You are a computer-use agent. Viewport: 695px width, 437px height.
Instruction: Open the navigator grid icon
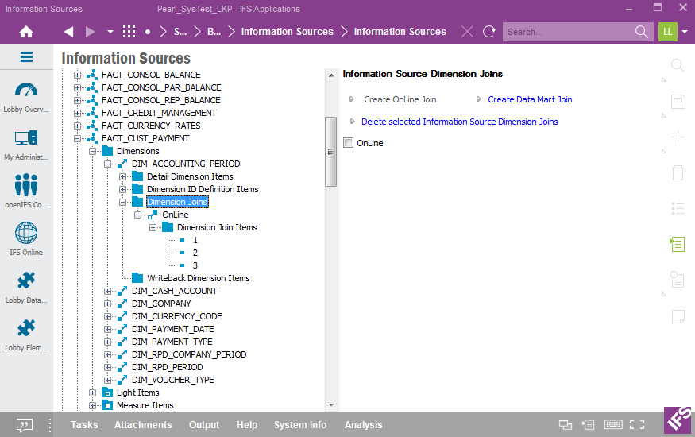pos(129,32)
